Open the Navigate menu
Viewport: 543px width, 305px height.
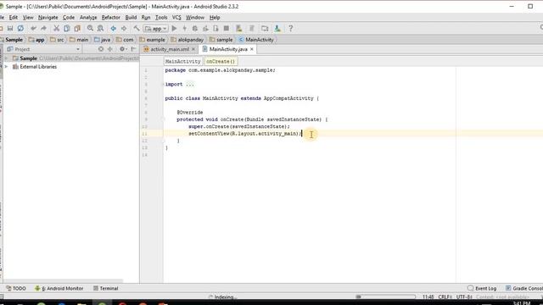tap(48, 17)
